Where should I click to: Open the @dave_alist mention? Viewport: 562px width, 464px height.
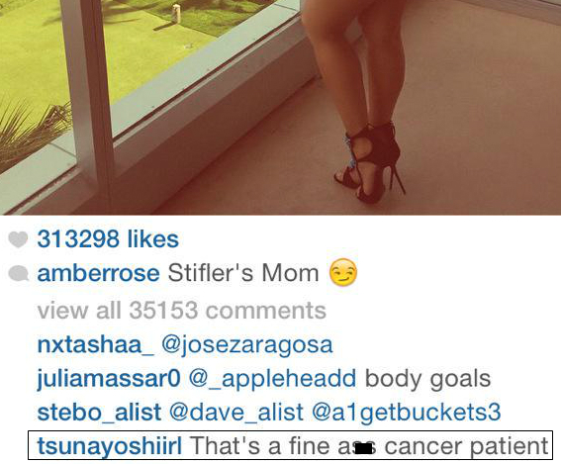tap(236, 413)
